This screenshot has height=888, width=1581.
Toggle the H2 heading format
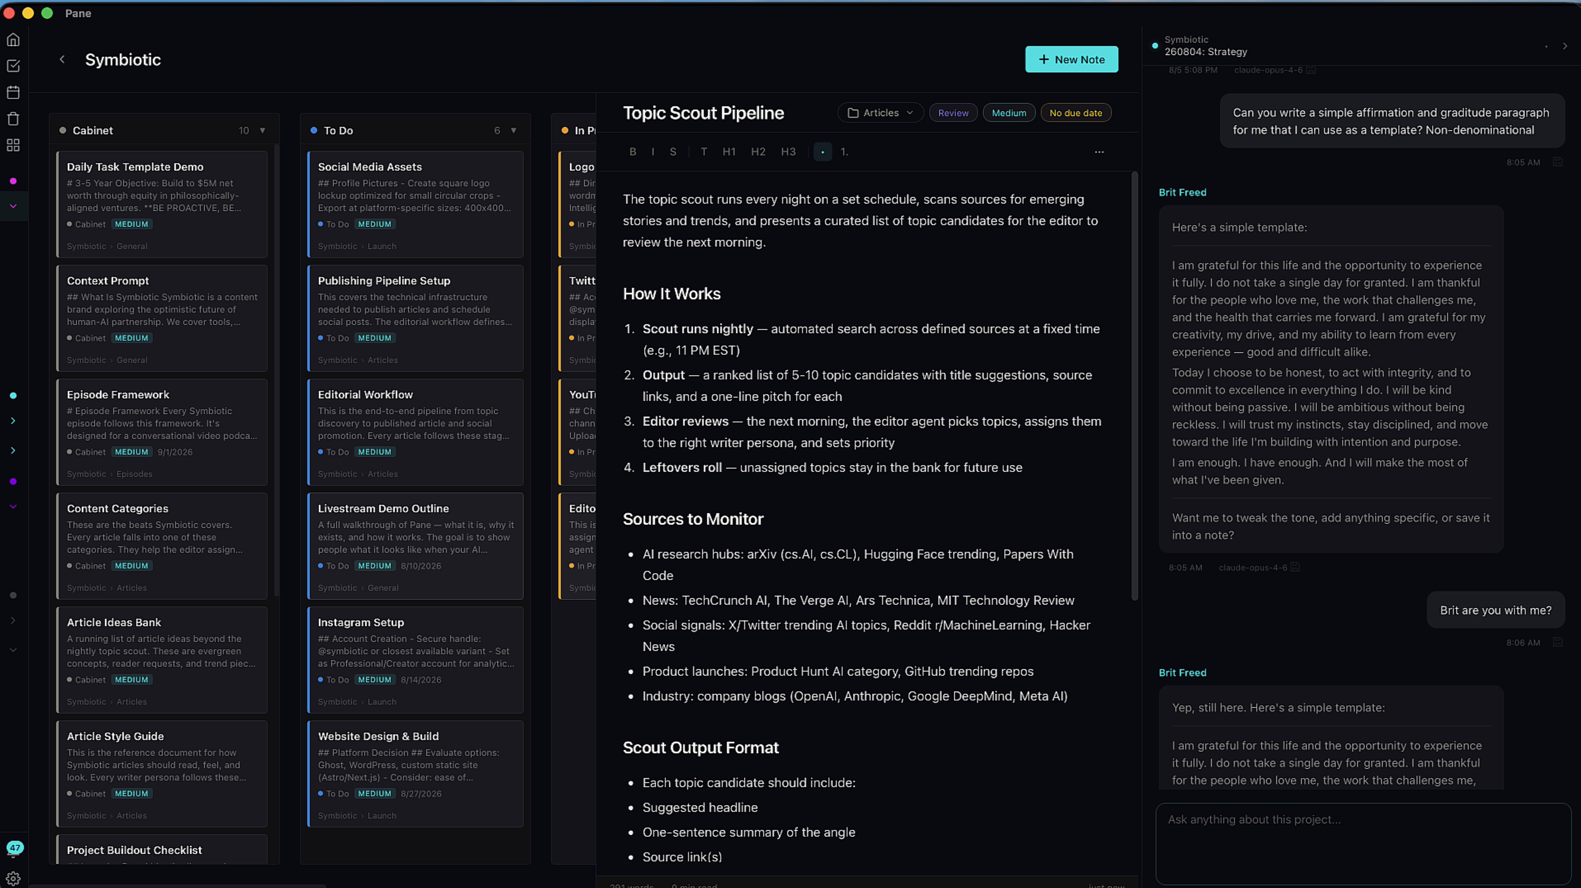click(x=758, y=151)
